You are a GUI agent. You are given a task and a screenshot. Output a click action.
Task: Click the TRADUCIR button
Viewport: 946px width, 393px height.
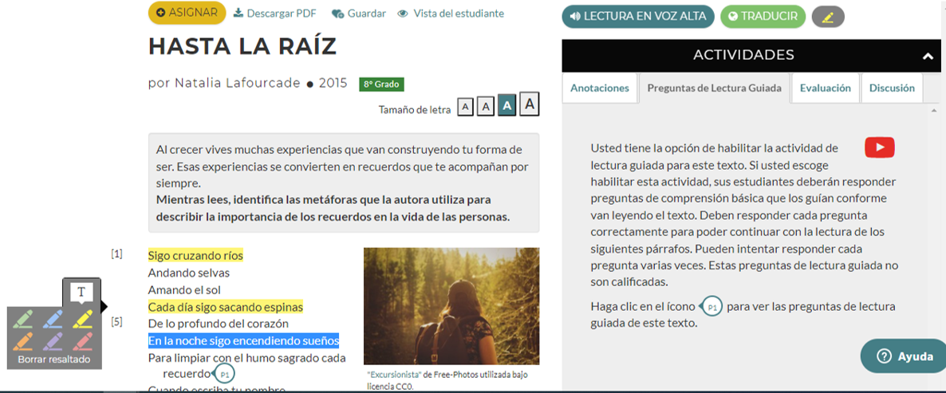(x=763, y=16)
